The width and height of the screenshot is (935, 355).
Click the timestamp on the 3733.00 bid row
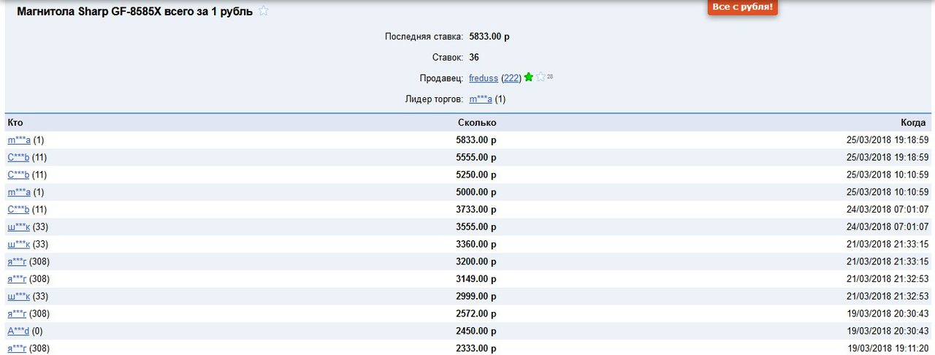tap(888, 210)
